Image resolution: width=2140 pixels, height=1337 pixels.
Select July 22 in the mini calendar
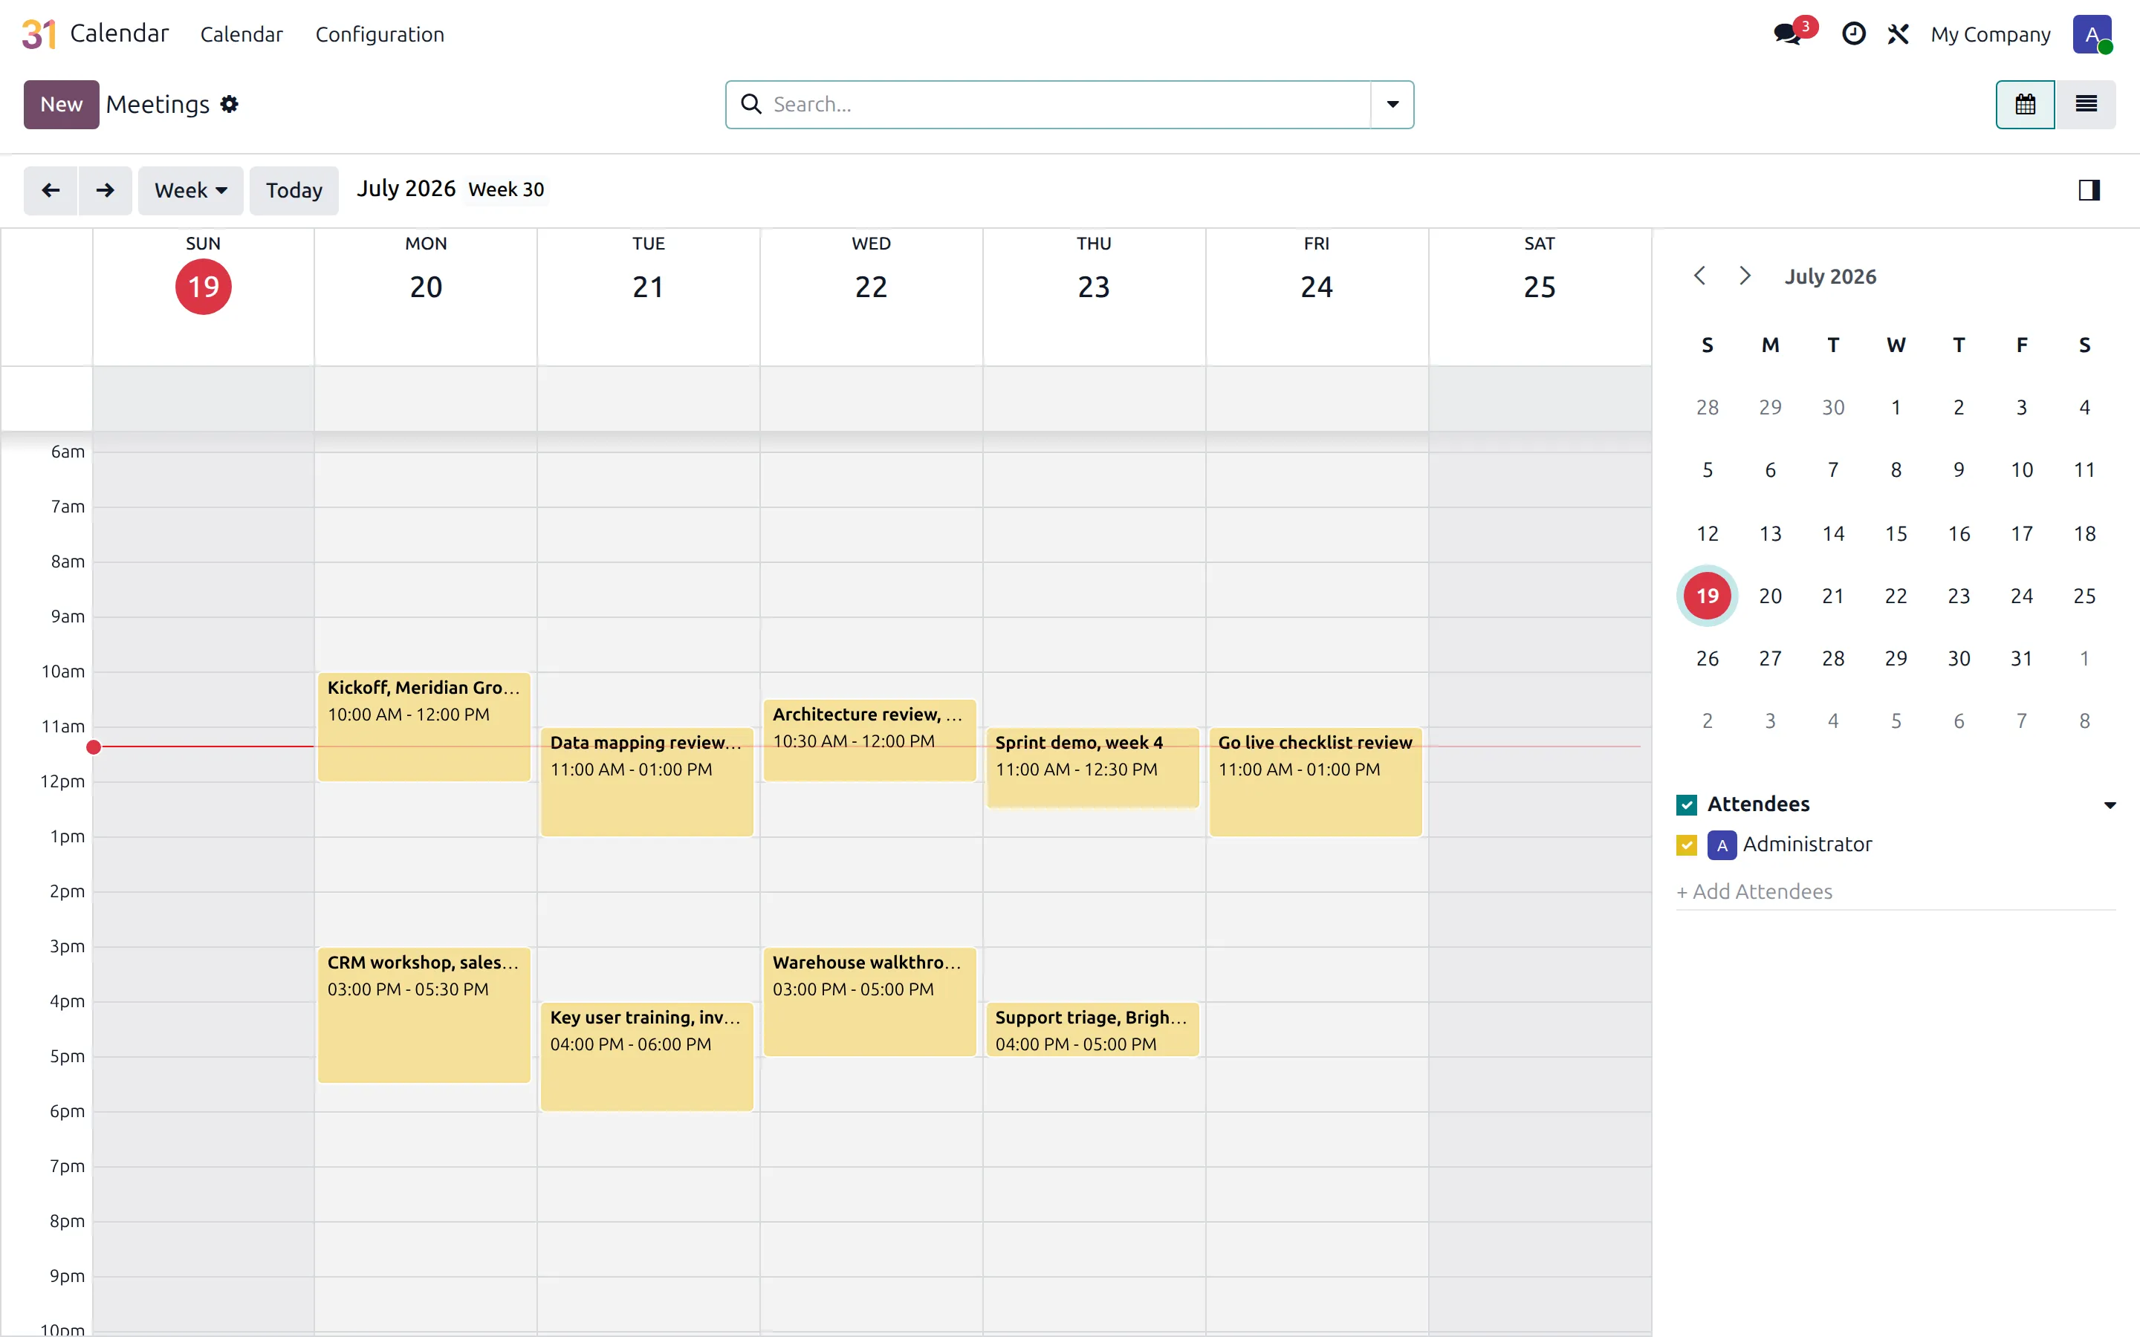pyautogui.click(x=1896, y=596)
